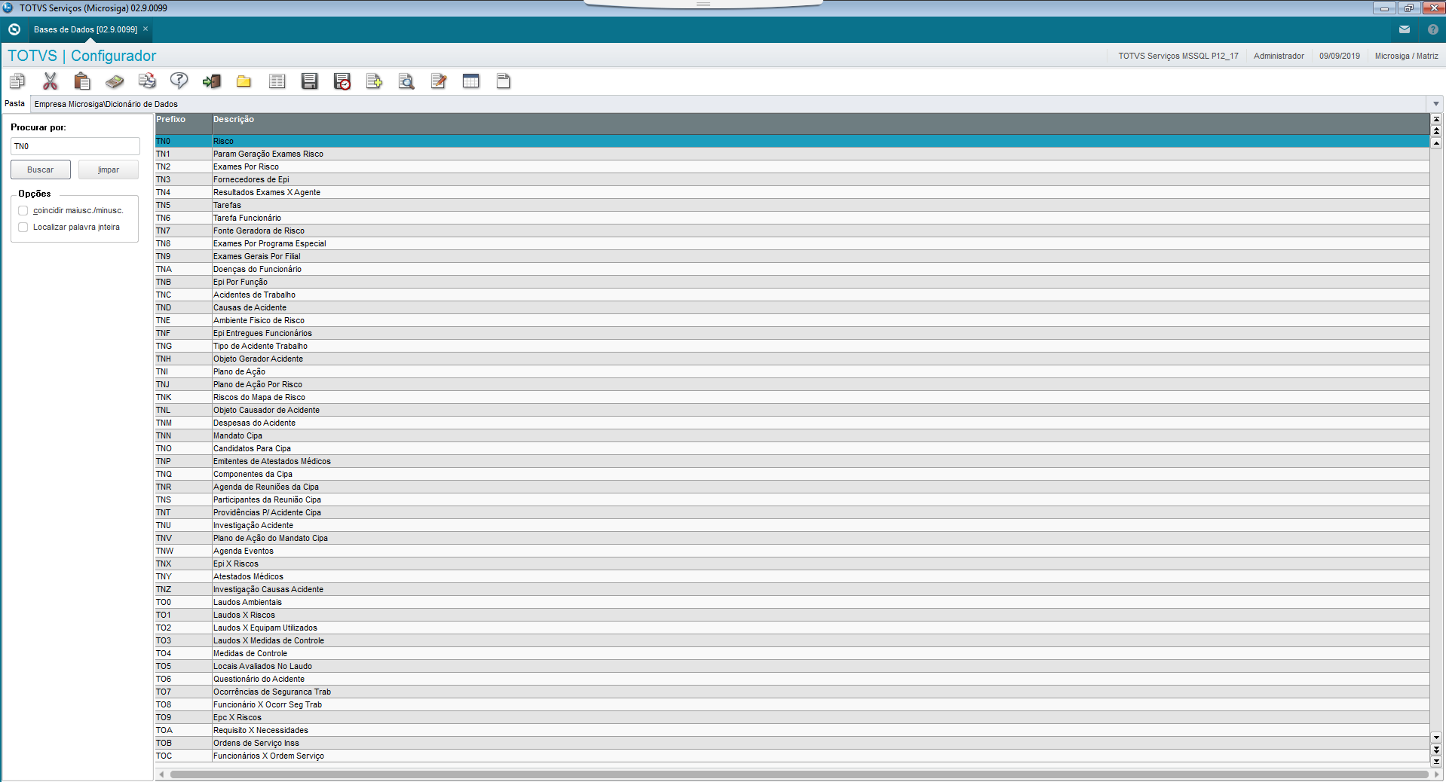Image resolution: width=1446 pixels, height=782 pixels.
Task: Select row 'Fornecedores de Epi'
Action: (x=792, y=179)
